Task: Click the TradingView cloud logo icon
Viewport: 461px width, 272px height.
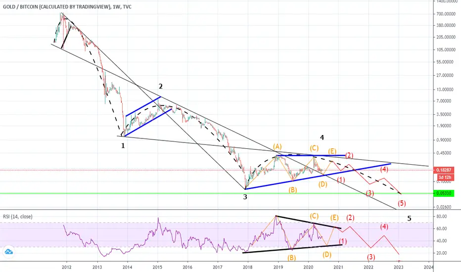Action: 8,252
